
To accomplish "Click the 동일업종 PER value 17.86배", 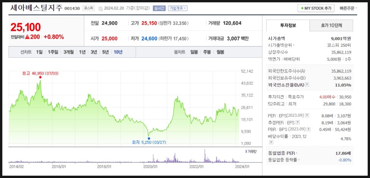I will point(343,153).
